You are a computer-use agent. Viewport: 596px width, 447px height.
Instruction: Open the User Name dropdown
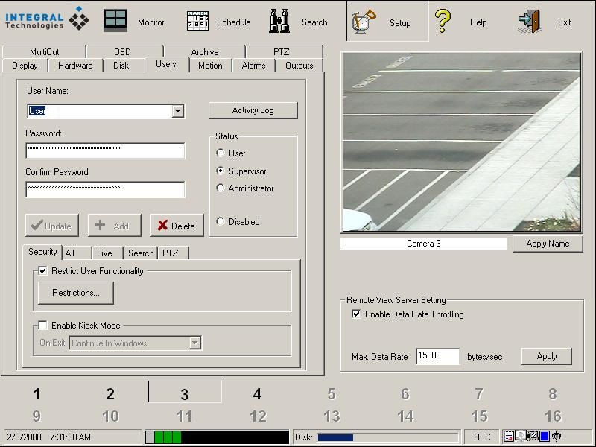click(x=178, y=110)
